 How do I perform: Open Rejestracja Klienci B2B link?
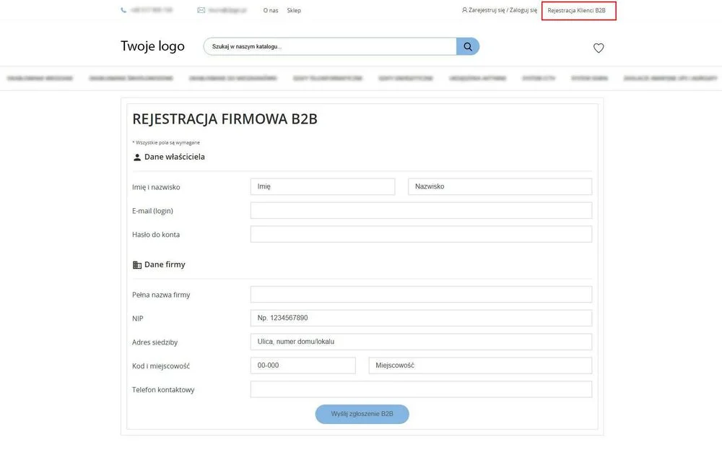[x=576, y=10]
